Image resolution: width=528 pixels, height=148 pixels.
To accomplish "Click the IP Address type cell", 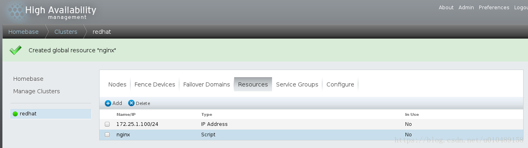I will pos(214,124).
